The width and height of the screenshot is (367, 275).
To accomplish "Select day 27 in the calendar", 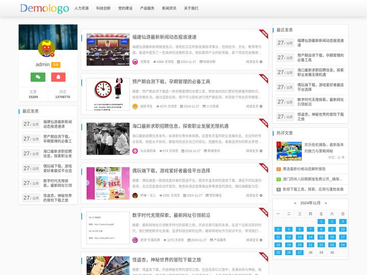I will pos(300,253).
